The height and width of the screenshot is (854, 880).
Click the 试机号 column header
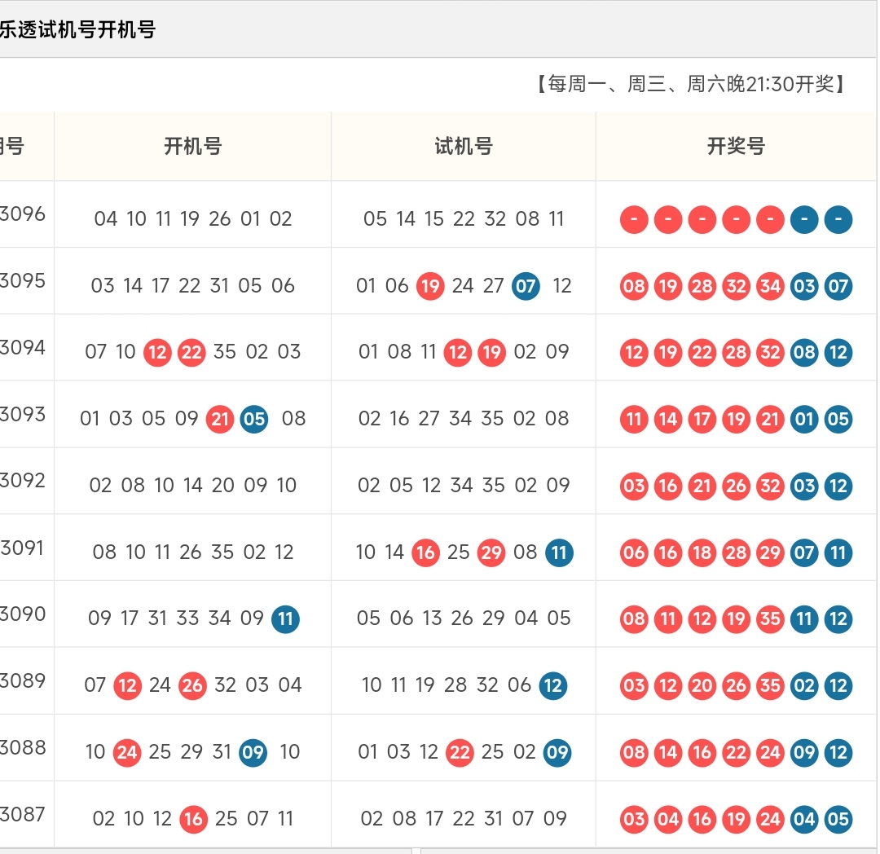coord(464,147)
